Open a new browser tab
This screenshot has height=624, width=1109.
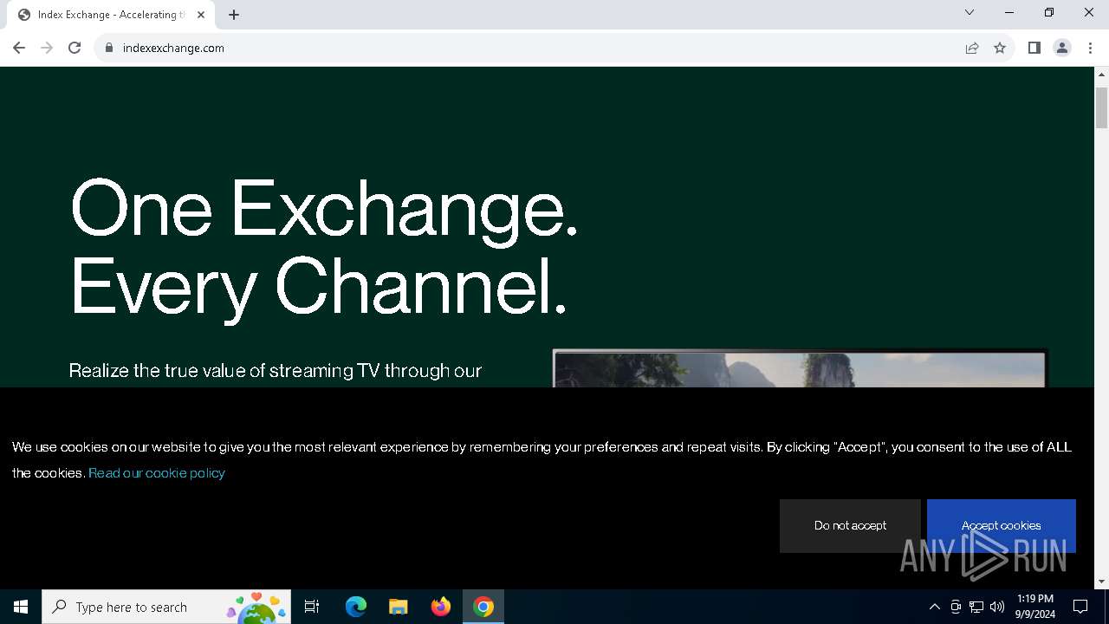pos(234,15)
